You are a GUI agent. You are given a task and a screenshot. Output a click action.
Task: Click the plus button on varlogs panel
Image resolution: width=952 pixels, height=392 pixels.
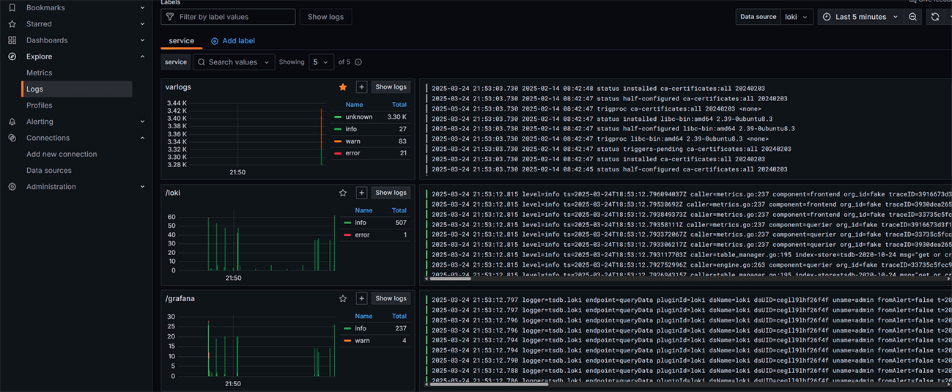click(361, 87)
